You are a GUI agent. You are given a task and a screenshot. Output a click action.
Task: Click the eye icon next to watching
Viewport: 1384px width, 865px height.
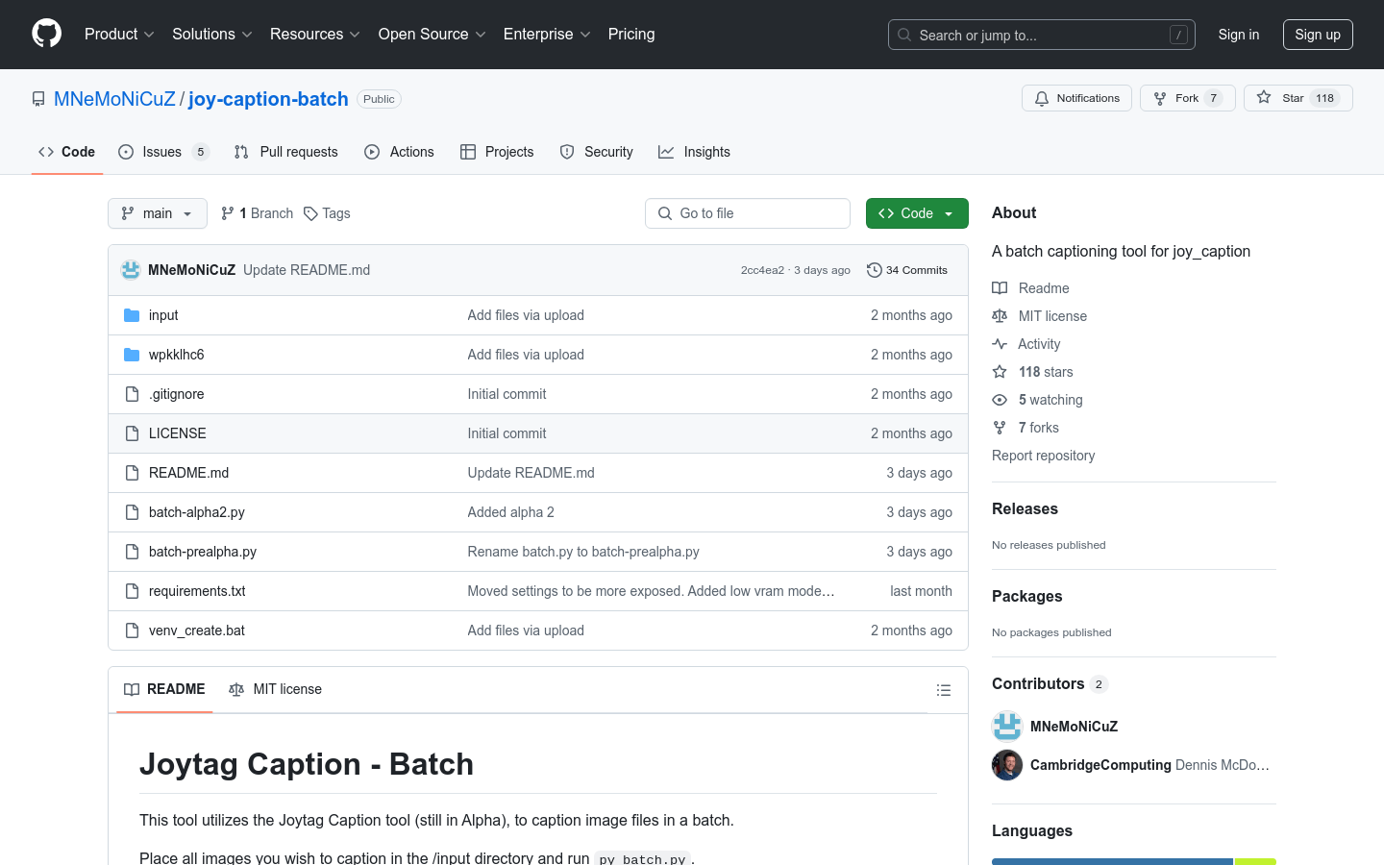1000,400
